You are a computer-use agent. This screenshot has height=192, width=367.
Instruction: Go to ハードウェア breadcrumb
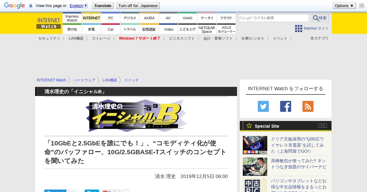click(x=84, y=80)
